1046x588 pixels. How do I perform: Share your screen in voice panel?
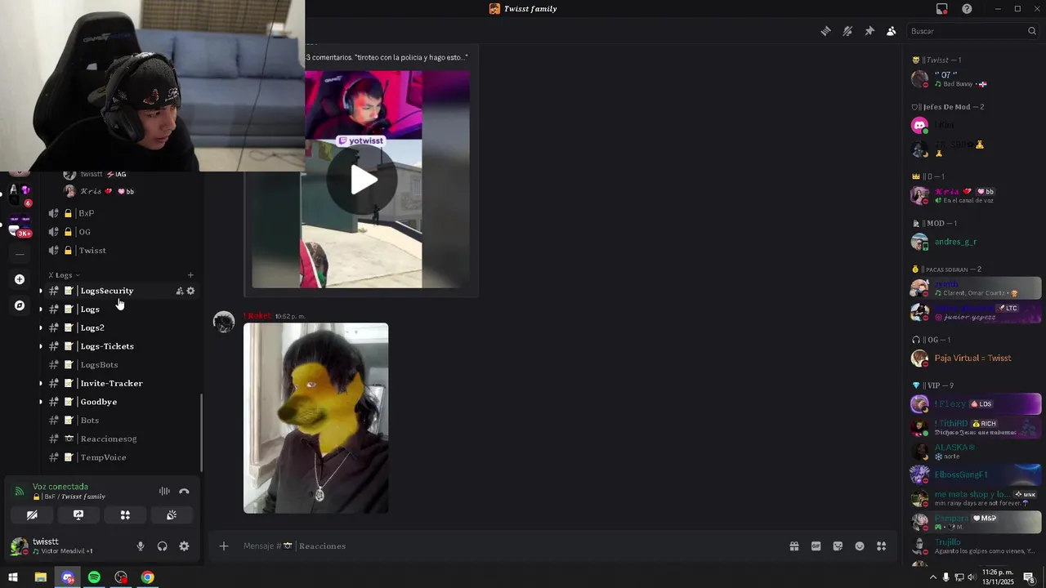(x=78, y=515)
